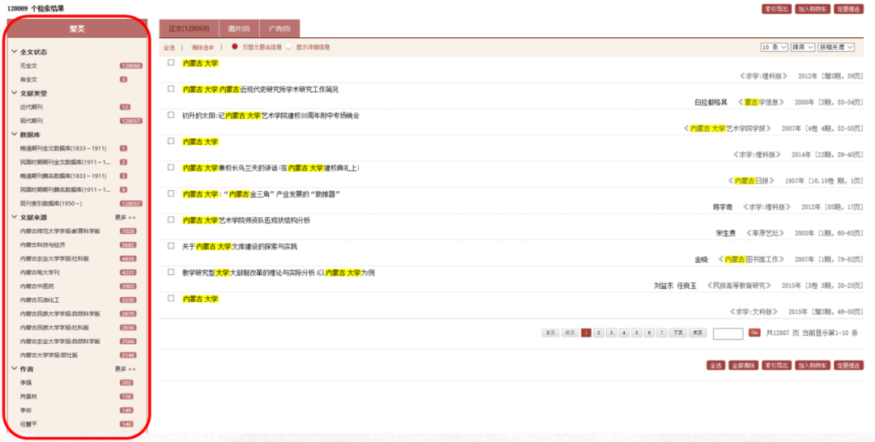Tick the 初升的太阳 article checkbox
875x442 pixels.
(171, 115)
